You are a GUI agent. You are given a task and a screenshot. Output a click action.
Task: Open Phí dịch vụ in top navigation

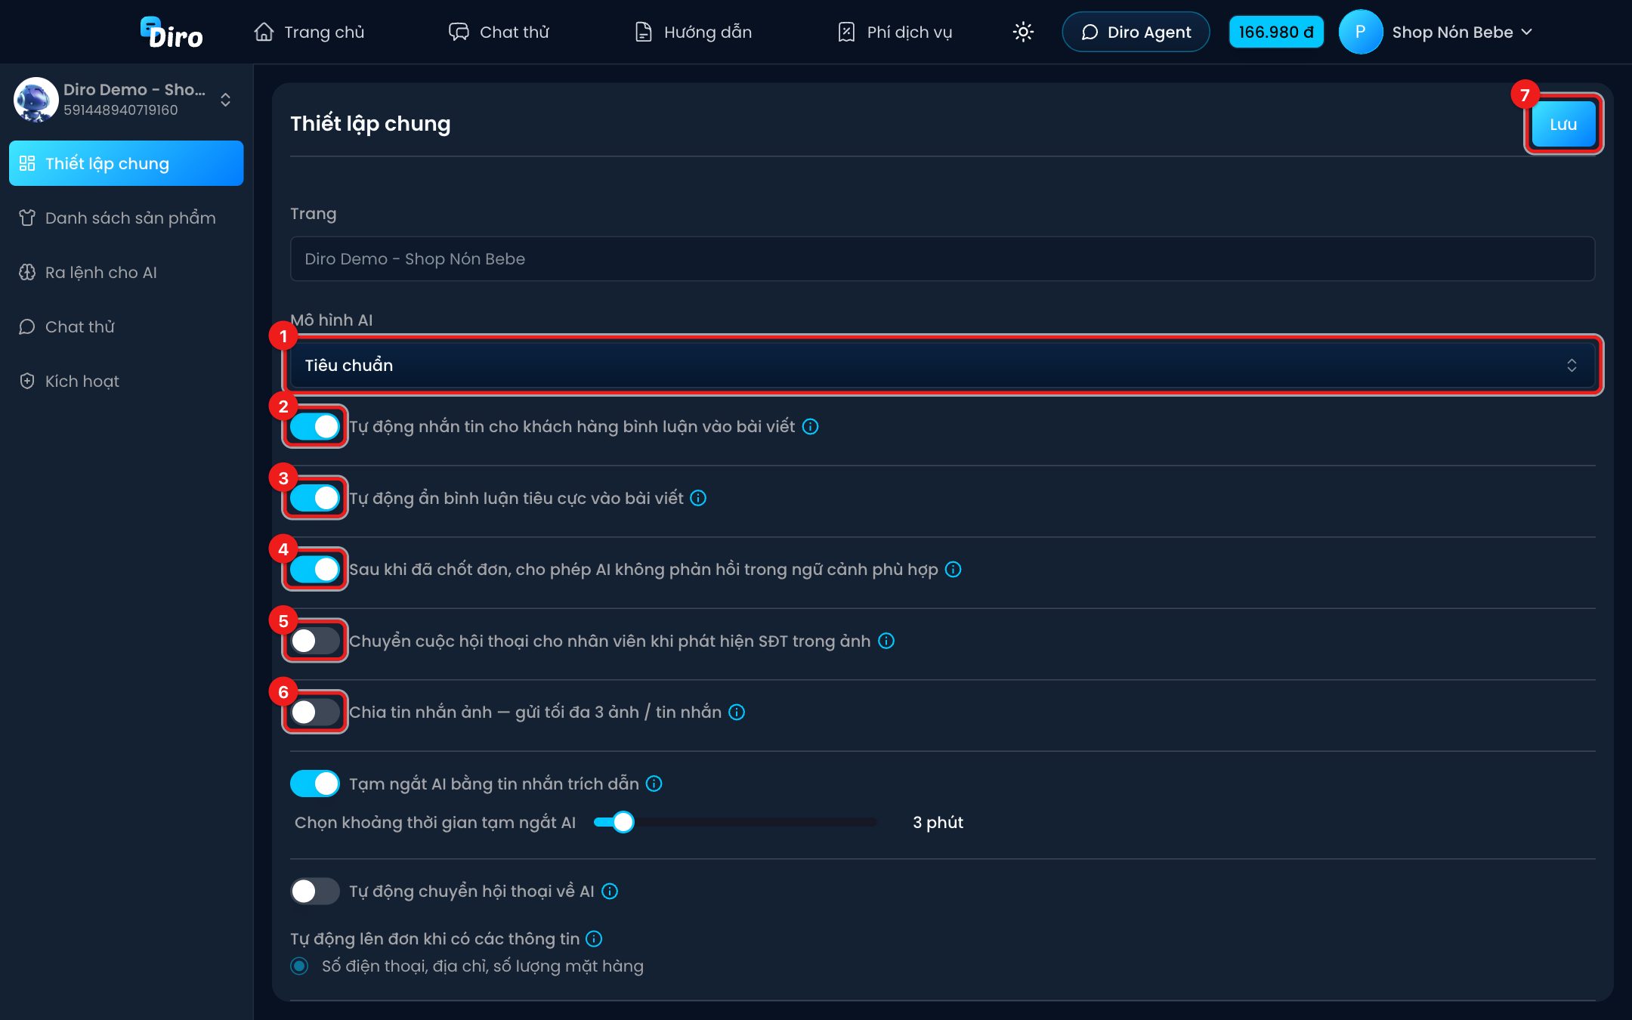pyautogui.click(x=895, y=32)
